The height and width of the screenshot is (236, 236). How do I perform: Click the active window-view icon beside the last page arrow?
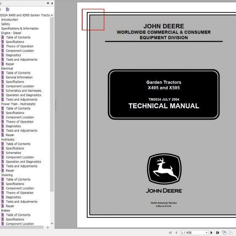(x=224, y=233)
